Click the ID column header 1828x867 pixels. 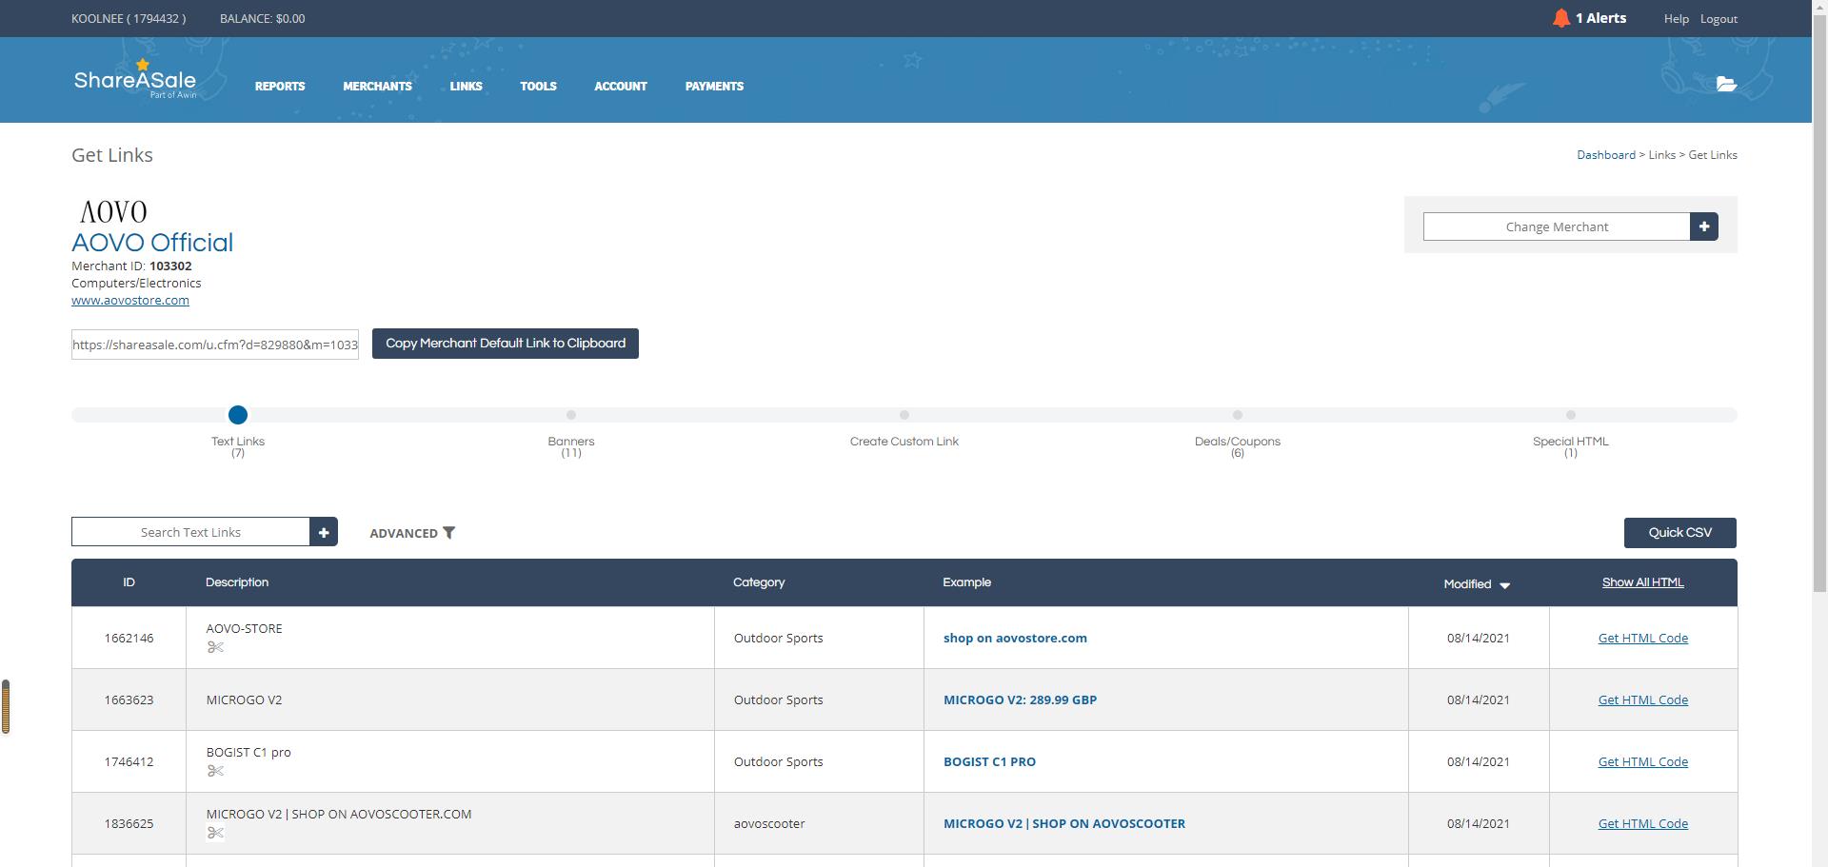(129, 582)
